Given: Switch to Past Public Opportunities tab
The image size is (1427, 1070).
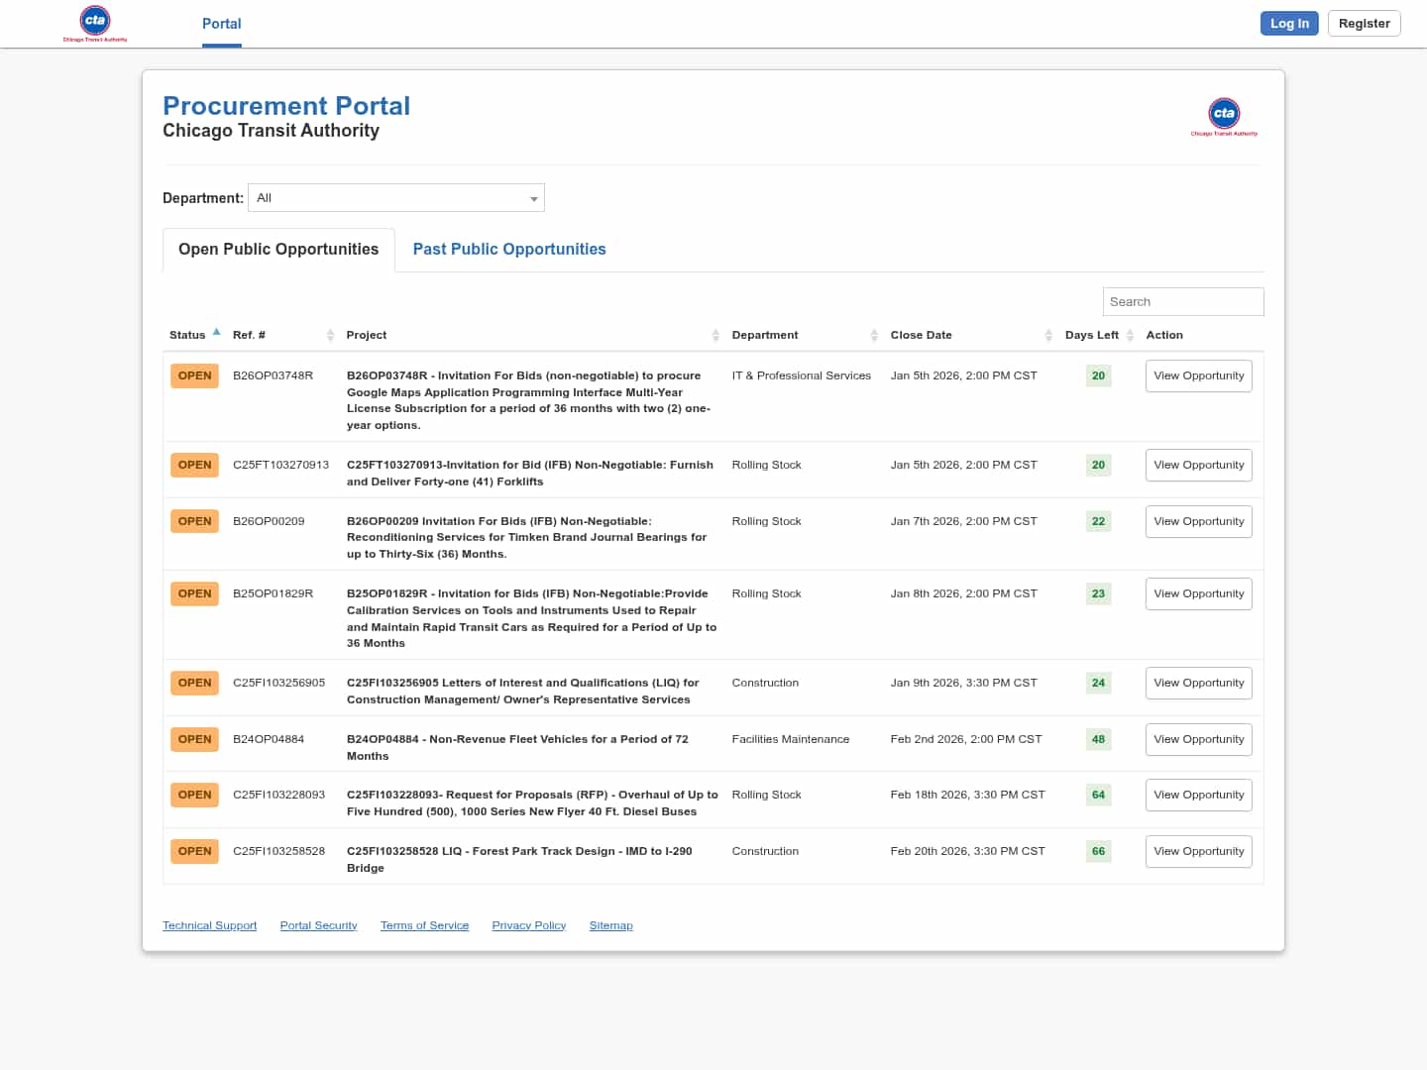Looking at the screenshot, I should tap(509, 250).
